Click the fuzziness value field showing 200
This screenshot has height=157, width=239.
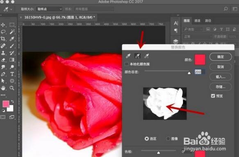pos(200,72)
